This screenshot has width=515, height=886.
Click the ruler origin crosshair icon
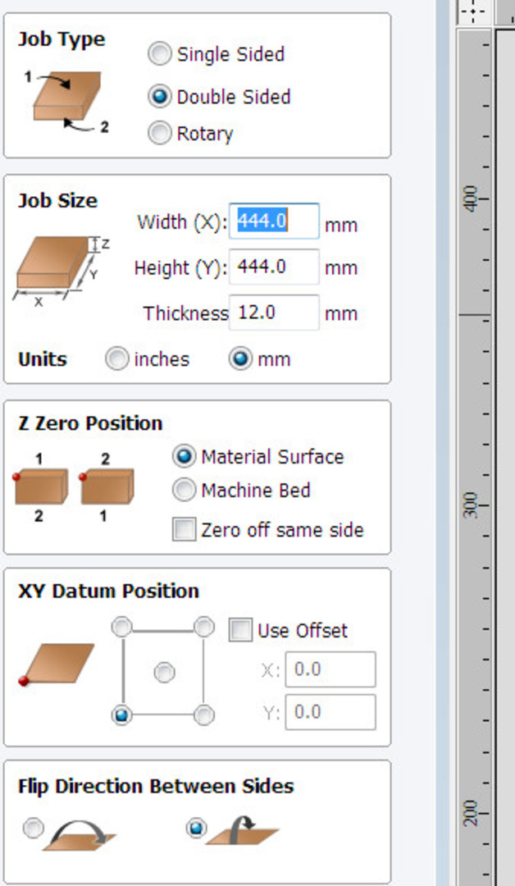pos(473,11)
